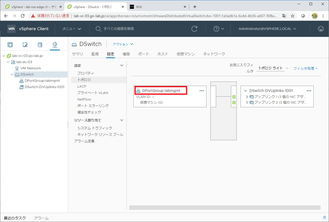Collapse the DSwitch-DVUplinks-1001 topology group

245,91
